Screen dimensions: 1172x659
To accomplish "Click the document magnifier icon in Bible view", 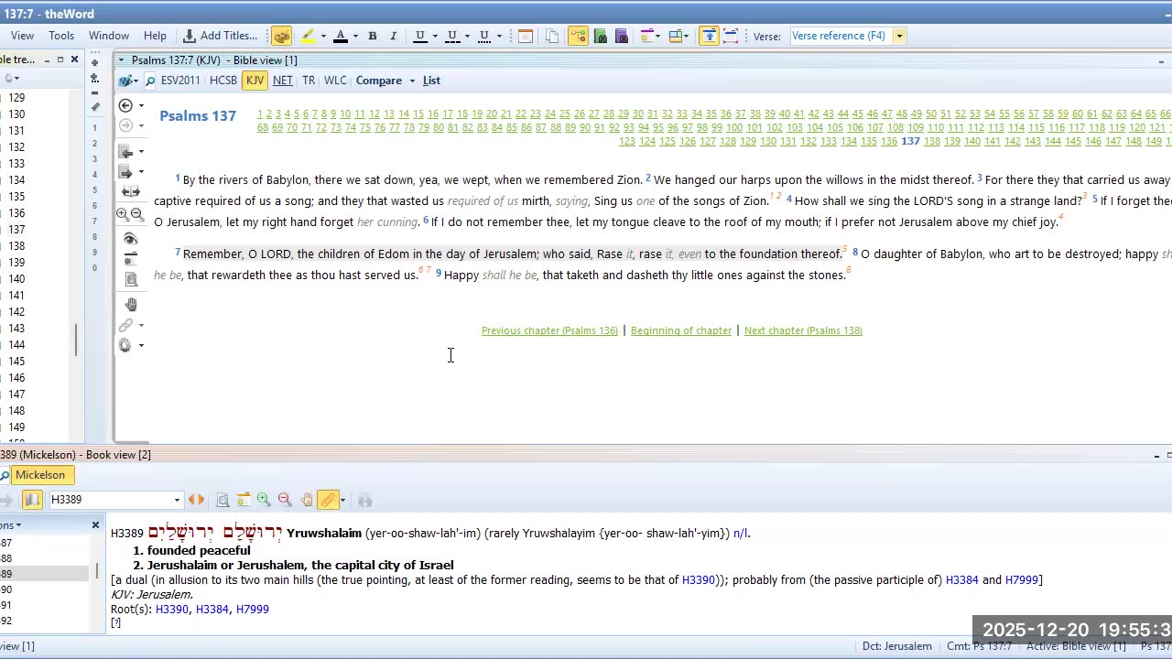I will coord(131,279).
